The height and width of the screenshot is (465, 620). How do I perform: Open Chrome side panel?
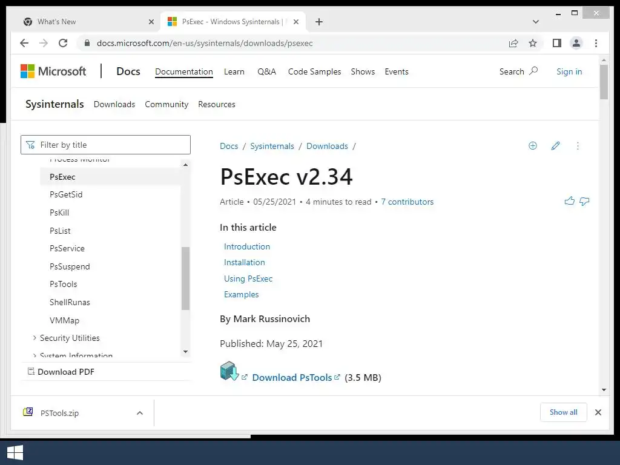[x=557, y=43]
